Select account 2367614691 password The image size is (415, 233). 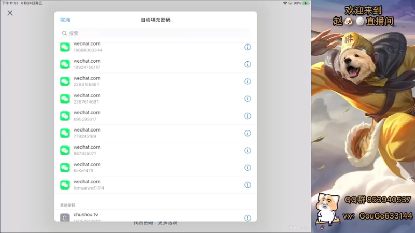(156, 98)
